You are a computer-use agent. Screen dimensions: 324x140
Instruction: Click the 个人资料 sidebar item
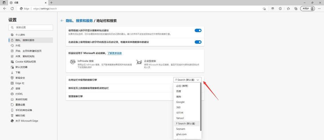[31, 35]
